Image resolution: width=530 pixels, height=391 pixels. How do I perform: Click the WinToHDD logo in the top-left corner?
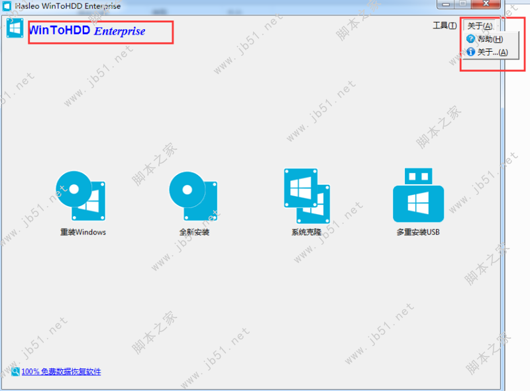[x=14, y=29]
